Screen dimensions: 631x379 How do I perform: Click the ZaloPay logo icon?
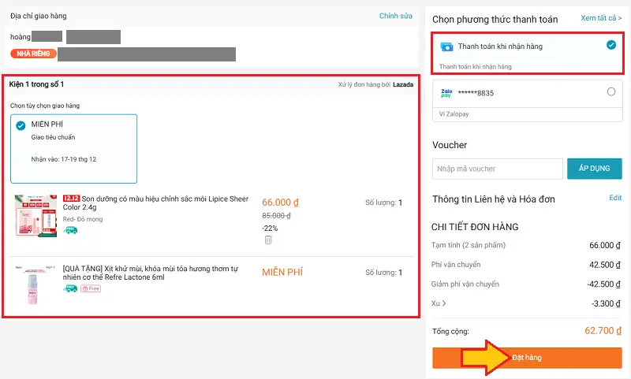[x=446, y=93]
